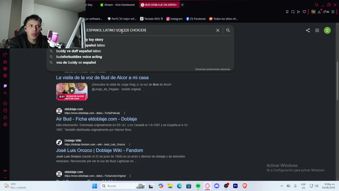Open options menu for the eldoblaje FichaPelicula result
339x191 pixels.
(x=124, y=113)
